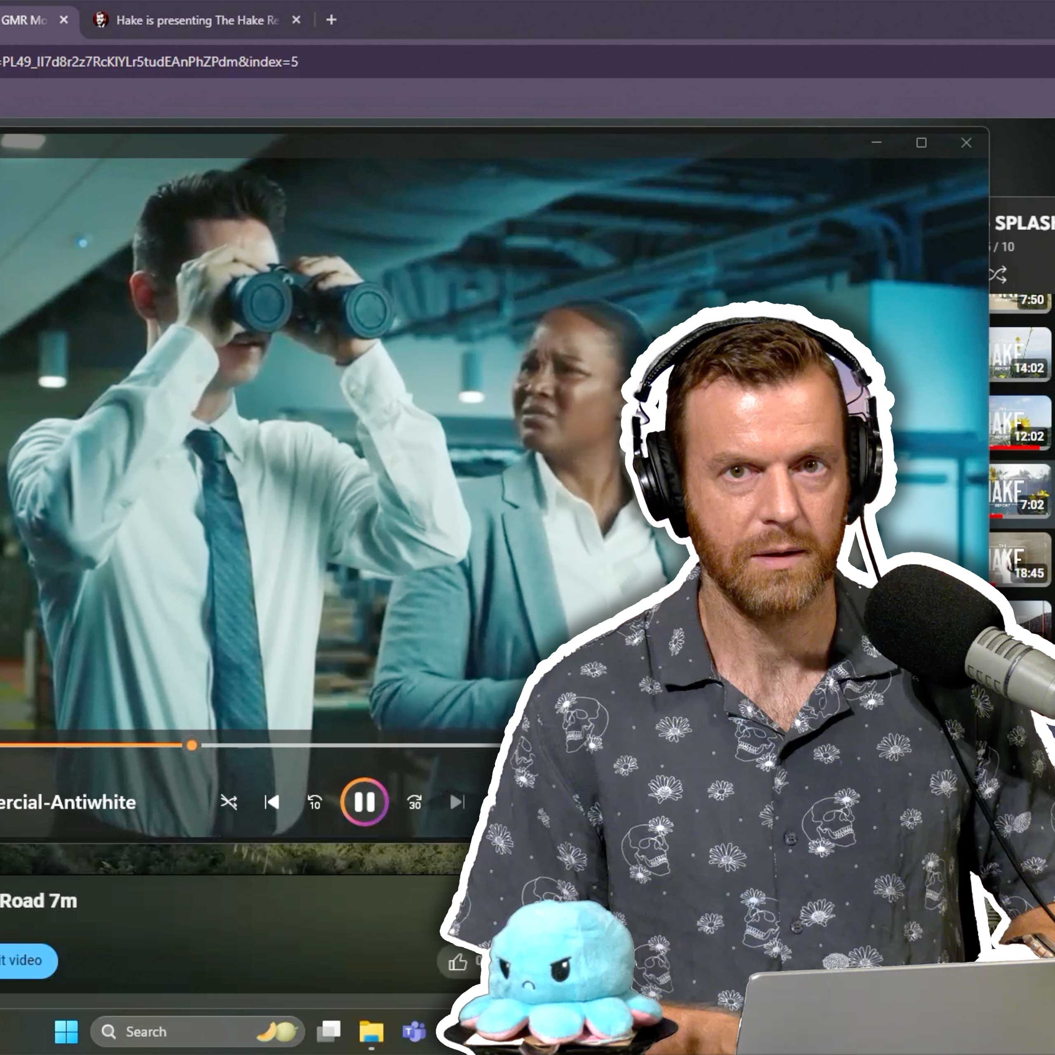Click the orange seek bar handle
1055x1055 pixels.
(x=192, y=746)
